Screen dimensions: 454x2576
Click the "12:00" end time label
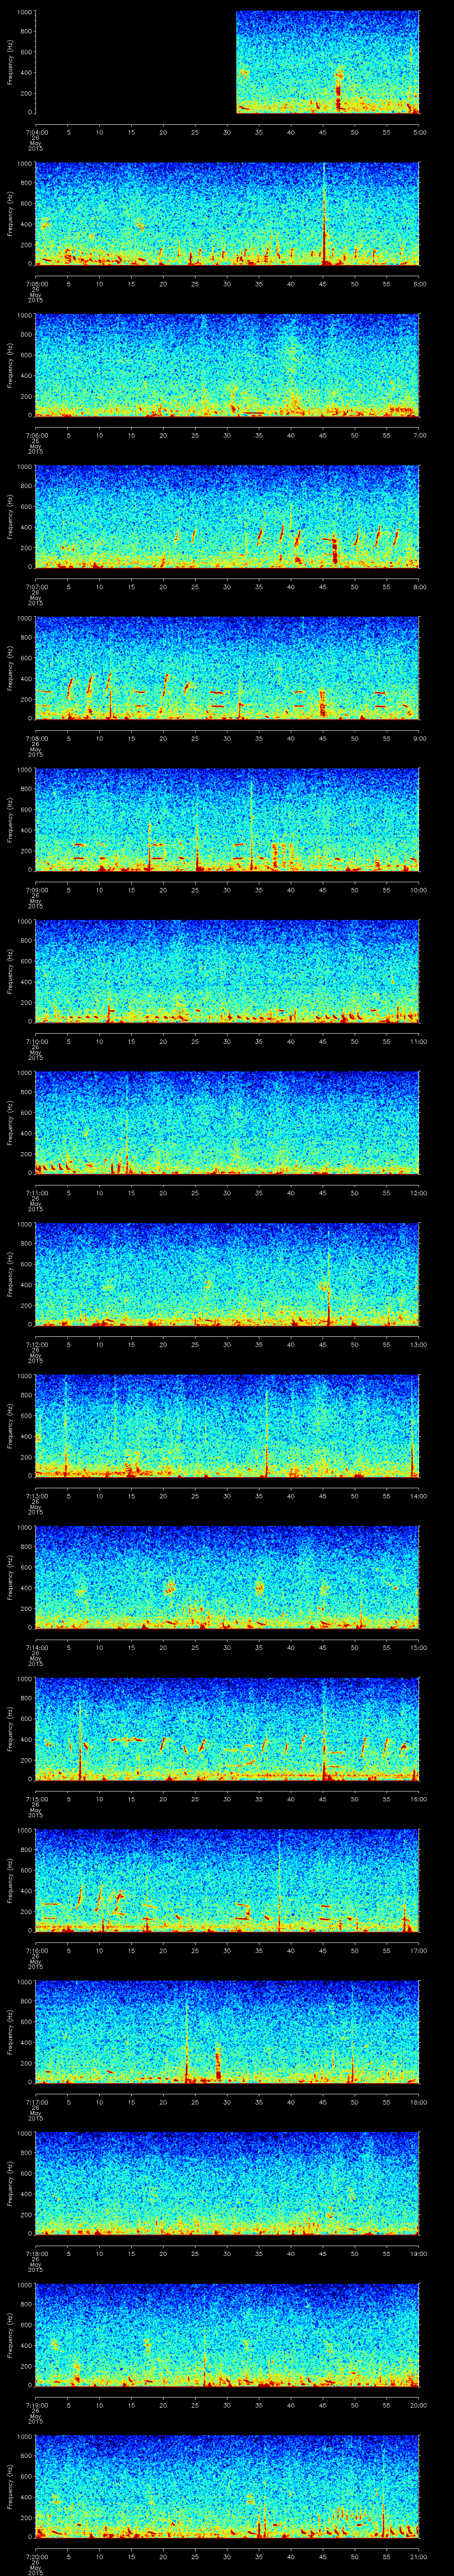pyautogui.click(x=419, y=1193)
